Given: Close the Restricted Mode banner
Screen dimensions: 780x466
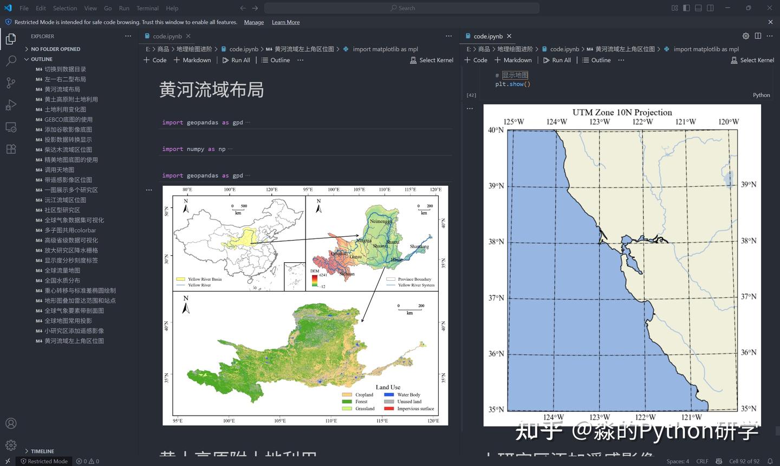Looking at the screenshot, I should click(x=770, y=22).
